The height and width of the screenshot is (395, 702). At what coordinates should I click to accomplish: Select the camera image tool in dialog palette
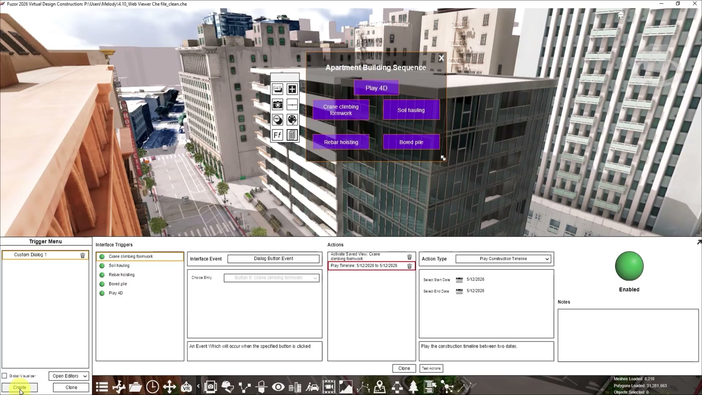click(278, 105)
